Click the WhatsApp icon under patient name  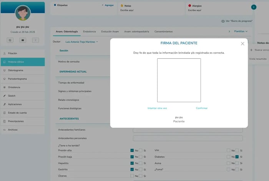point(10,40)
